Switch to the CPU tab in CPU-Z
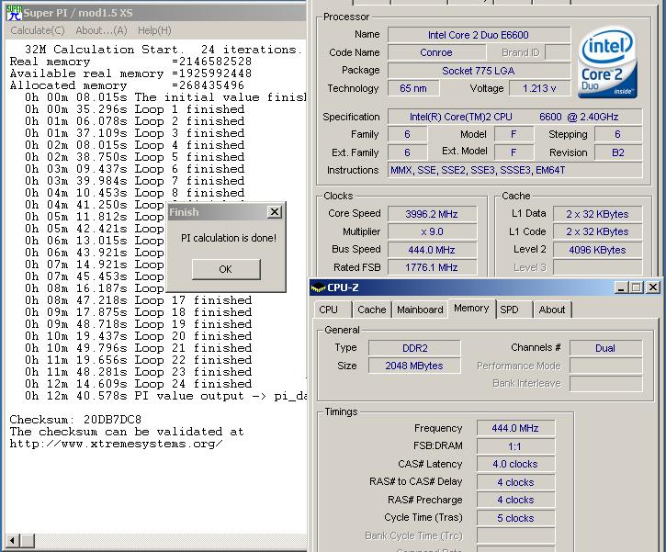The width and height of the screenshot is (666, 552). click(x=328, y=310)
